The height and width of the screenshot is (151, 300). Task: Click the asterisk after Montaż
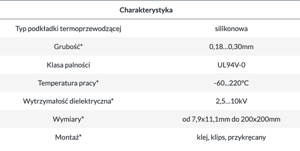pos(80,136)
